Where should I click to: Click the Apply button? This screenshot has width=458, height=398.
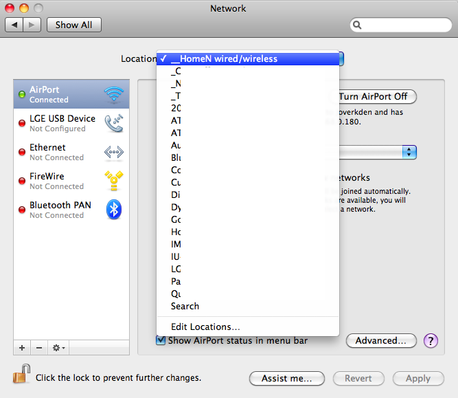(418, 378)
